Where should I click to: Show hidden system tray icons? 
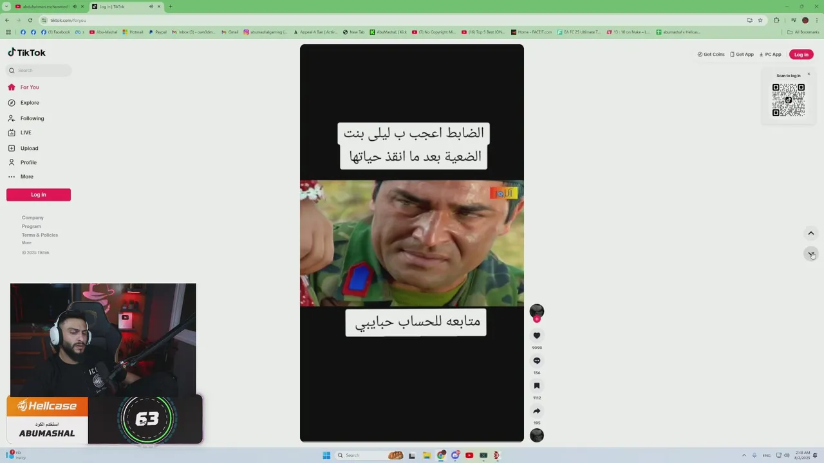(744, 455)
